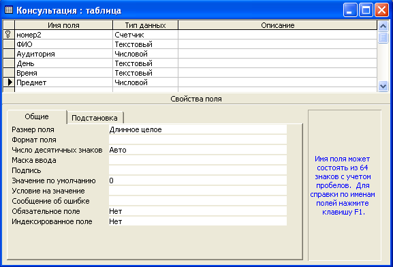The image size is (393, 267).
Task: Click the row selector beside Аудитория
Action: click(9, 54)
